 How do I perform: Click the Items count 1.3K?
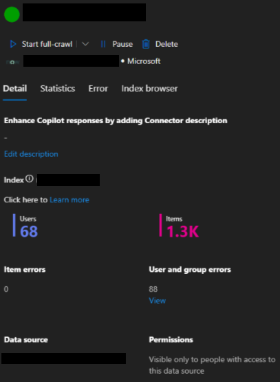182,231
